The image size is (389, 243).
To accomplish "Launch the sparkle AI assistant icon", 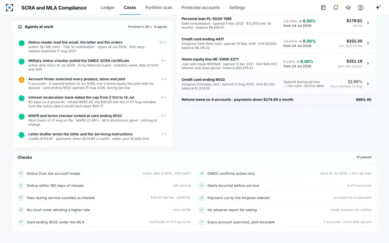I will click(x=378, y=7).
